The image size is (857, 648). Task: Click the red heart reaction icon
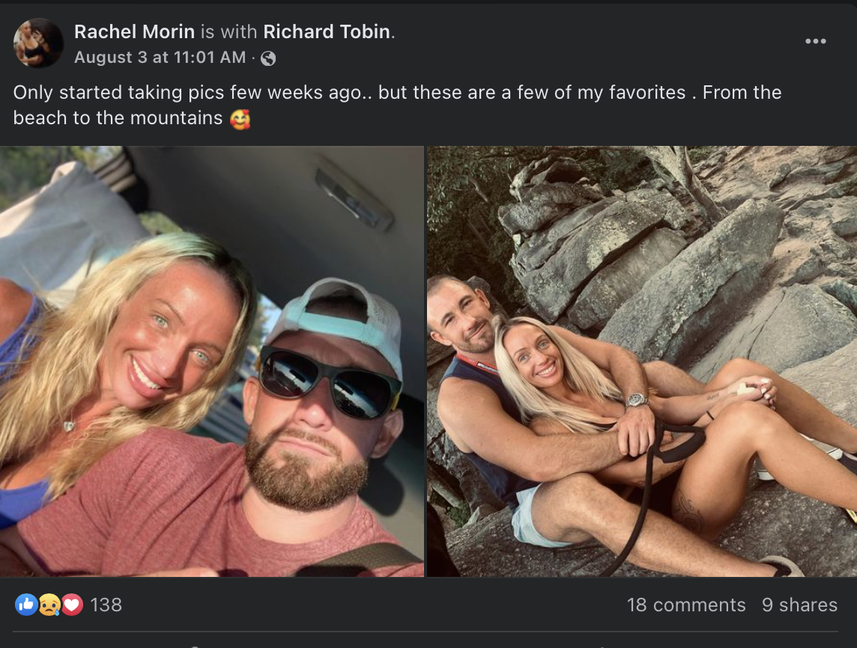(x=72, y=605)
